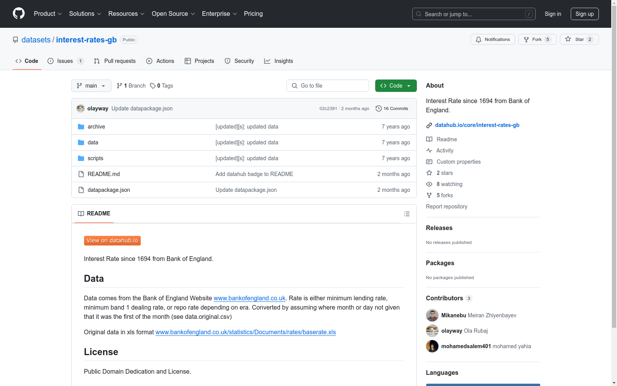Star the interest-rates-gb repository
The height and width of the screenshot is (386, 617).
click(579, 39)
